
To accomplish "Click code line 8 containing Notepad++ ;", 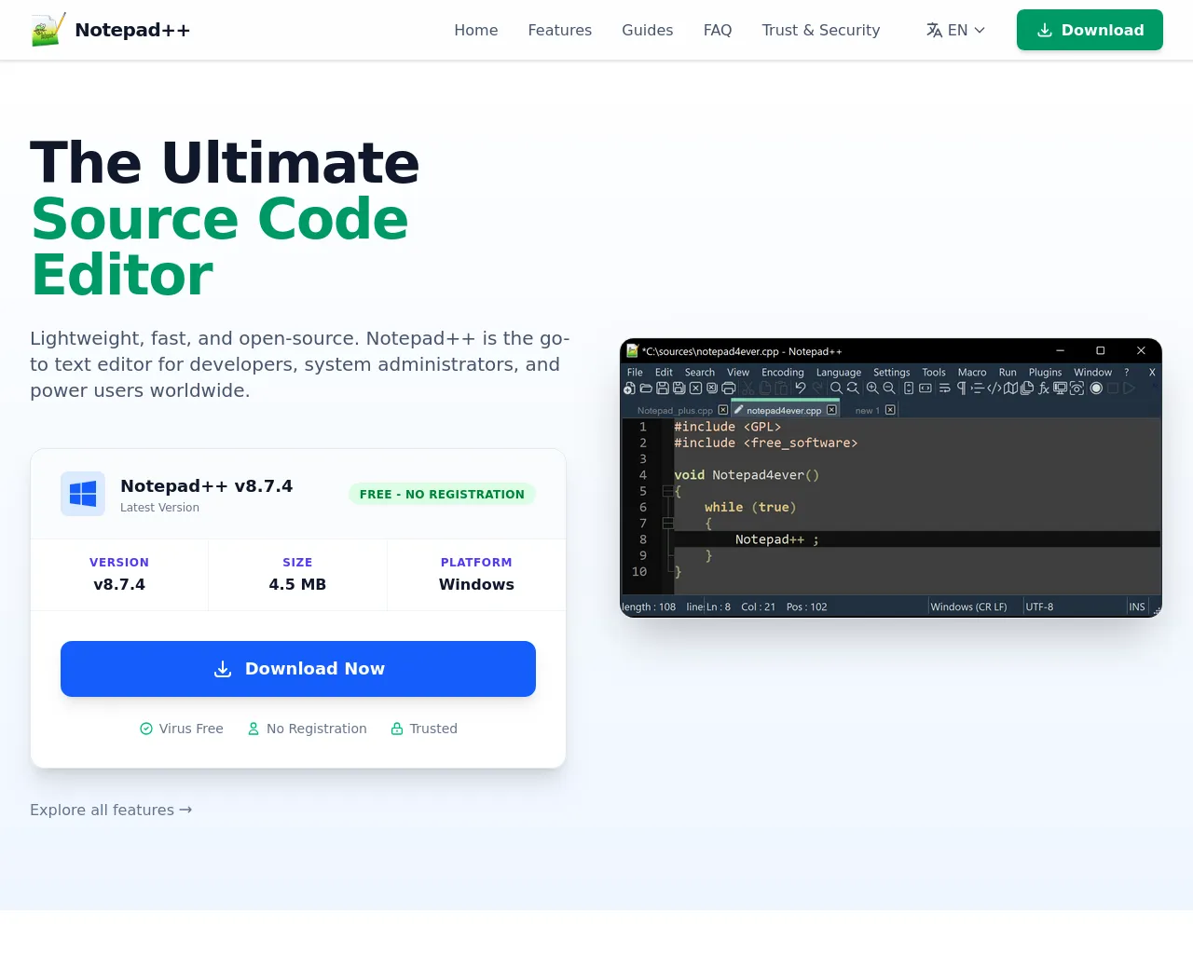I will (x=917, y=539).
